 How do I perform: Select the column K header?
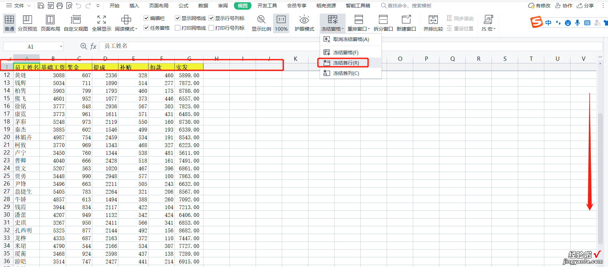(295, 59)
